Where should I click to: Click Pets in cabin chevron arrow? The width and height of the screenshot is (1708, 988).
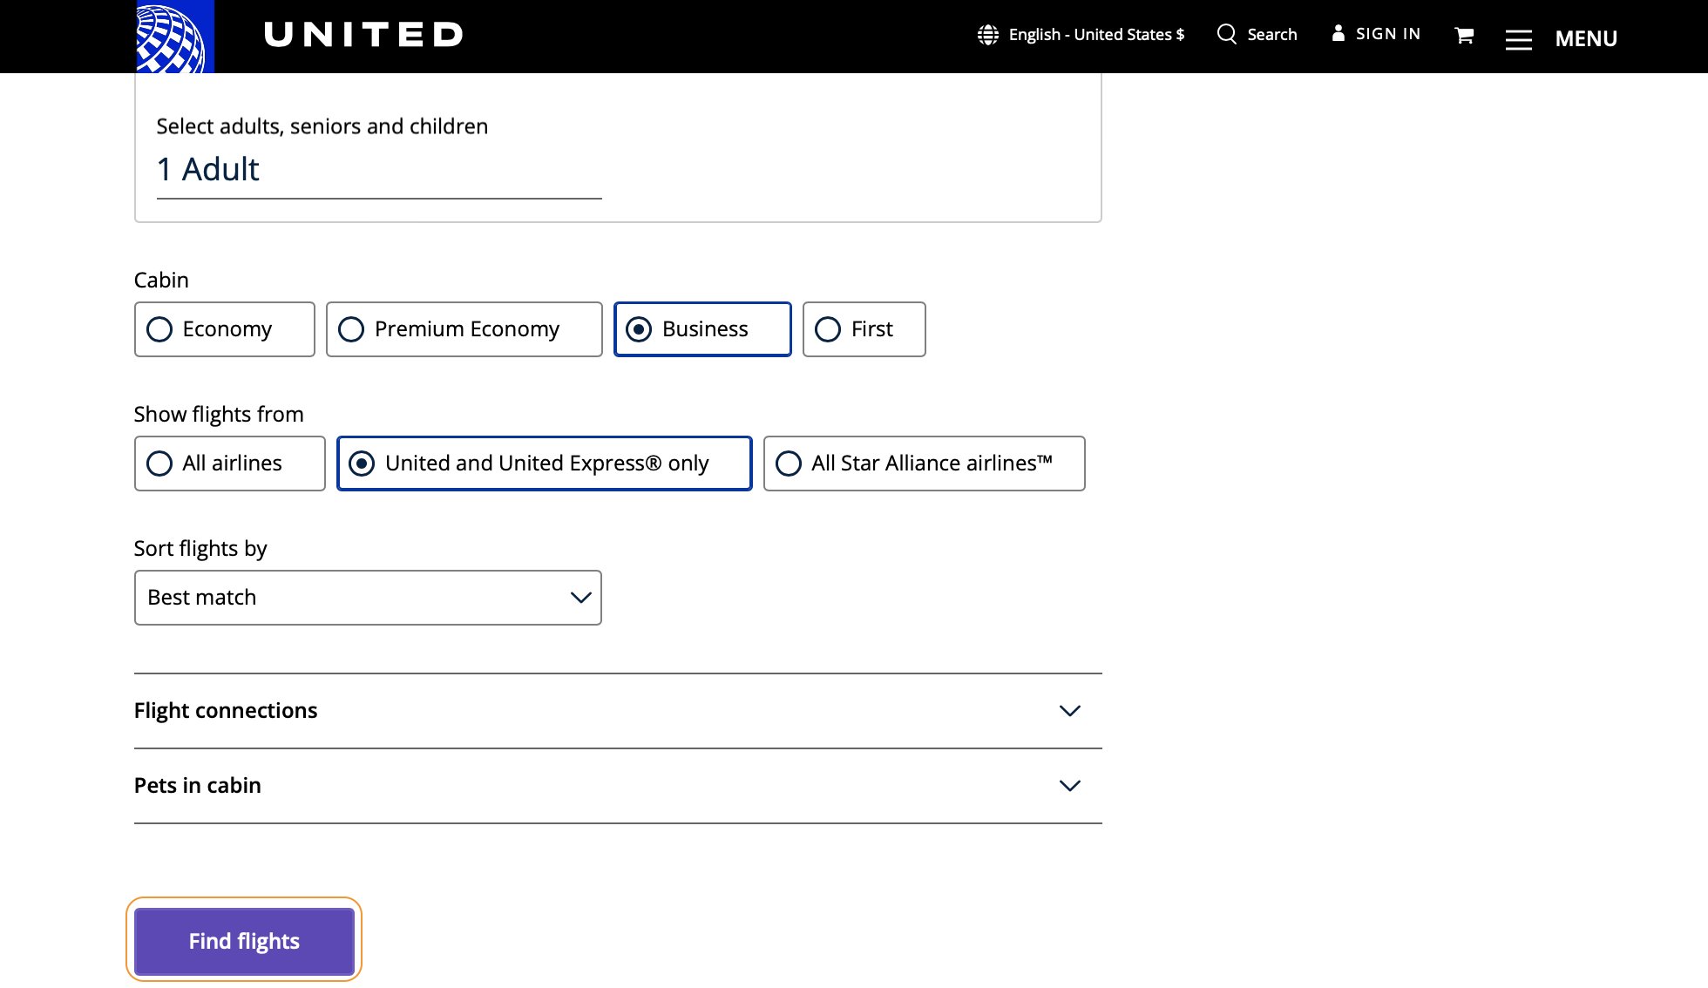[x=1070, y=786]
